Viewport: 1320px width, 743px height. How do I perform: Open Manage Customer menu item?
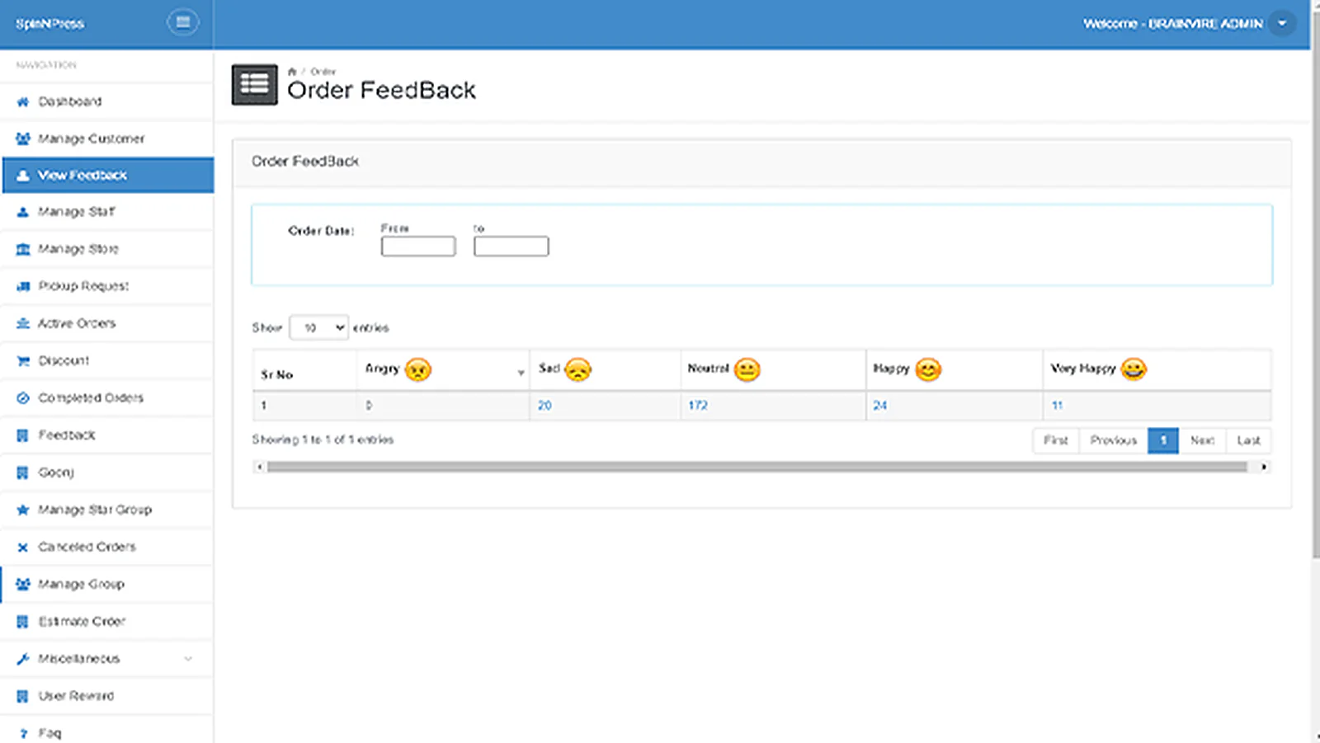[x=107, y=139]
